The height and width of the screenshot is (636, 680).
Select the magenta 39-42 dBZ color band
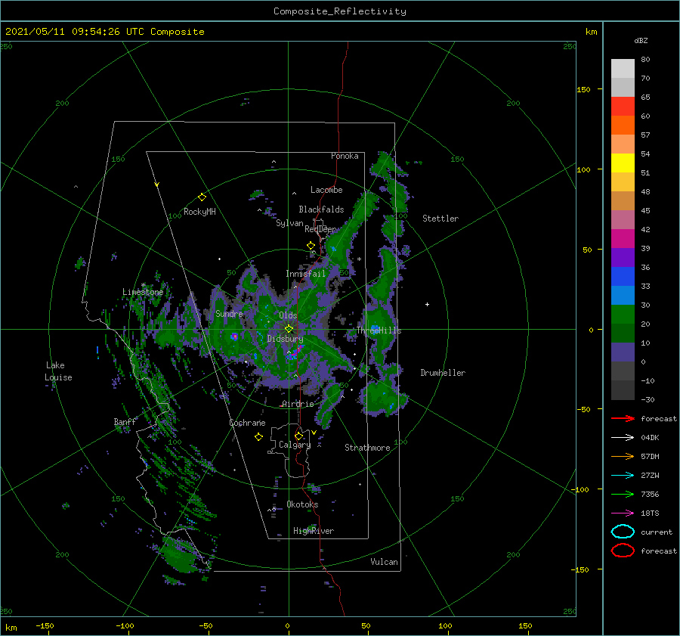[623, 239]
